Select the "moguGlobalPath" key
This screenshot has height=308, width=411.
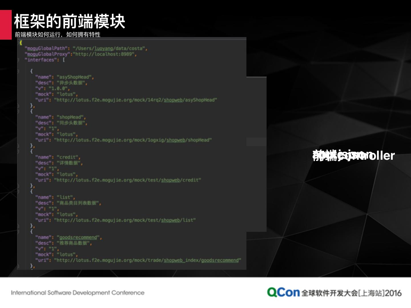46,48
